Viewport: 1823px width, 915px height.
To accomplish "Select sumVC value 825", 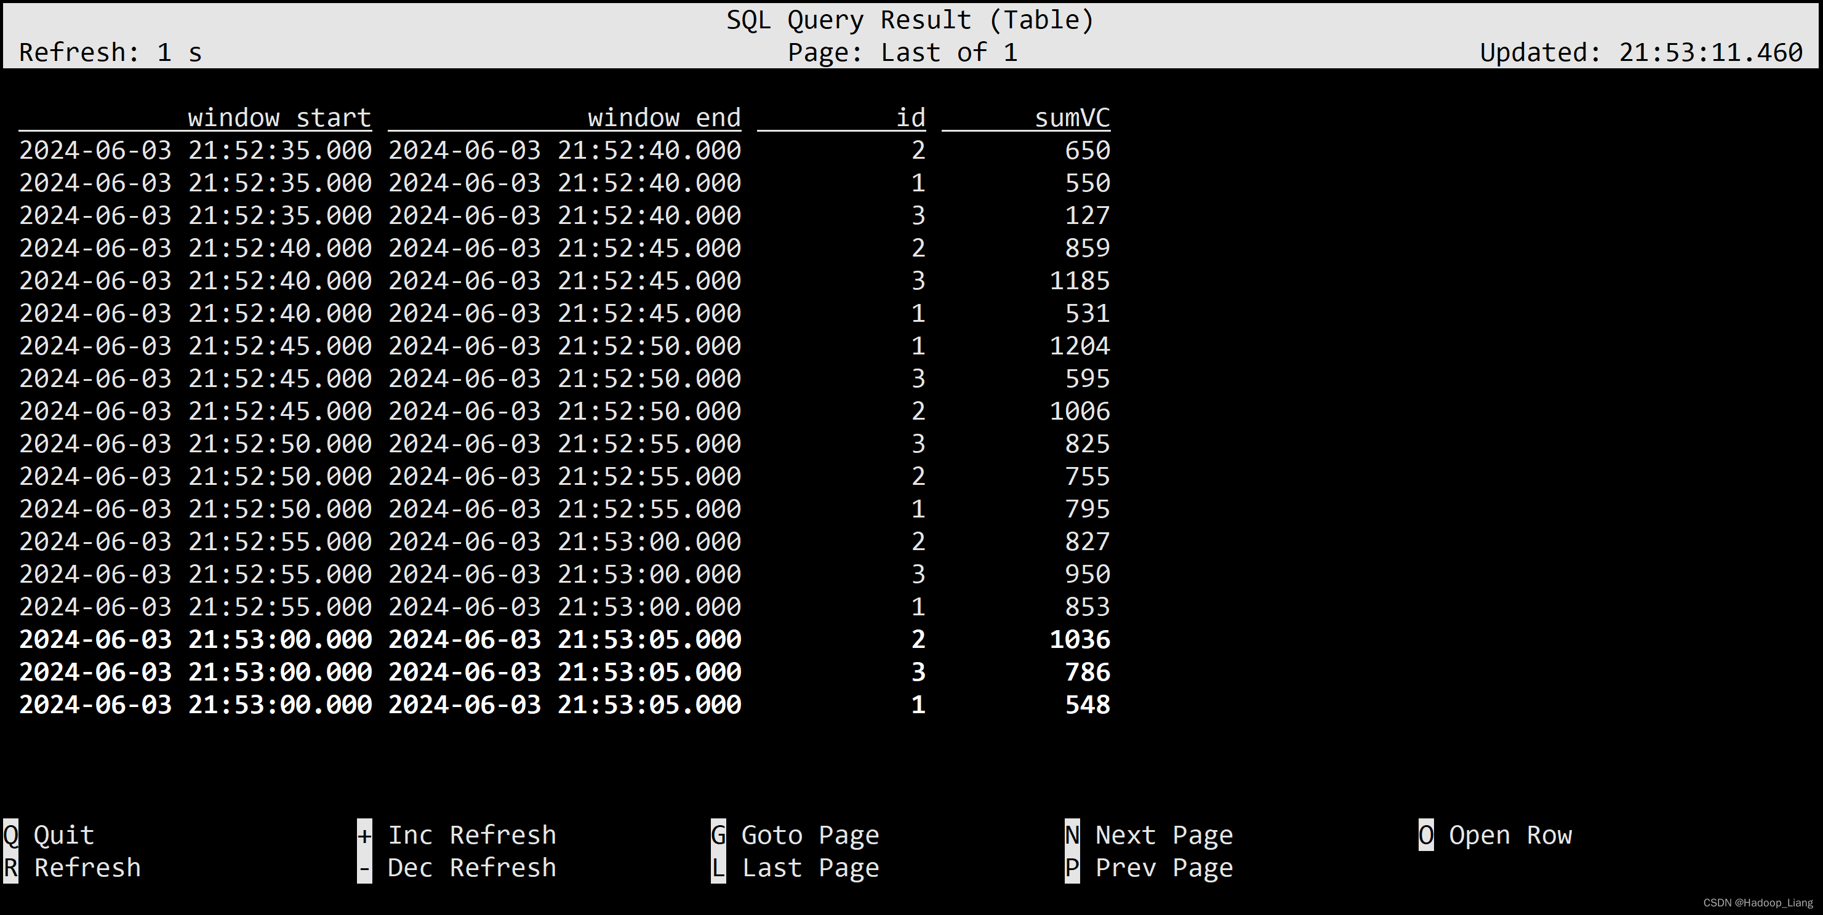I will pos(1088,443).
